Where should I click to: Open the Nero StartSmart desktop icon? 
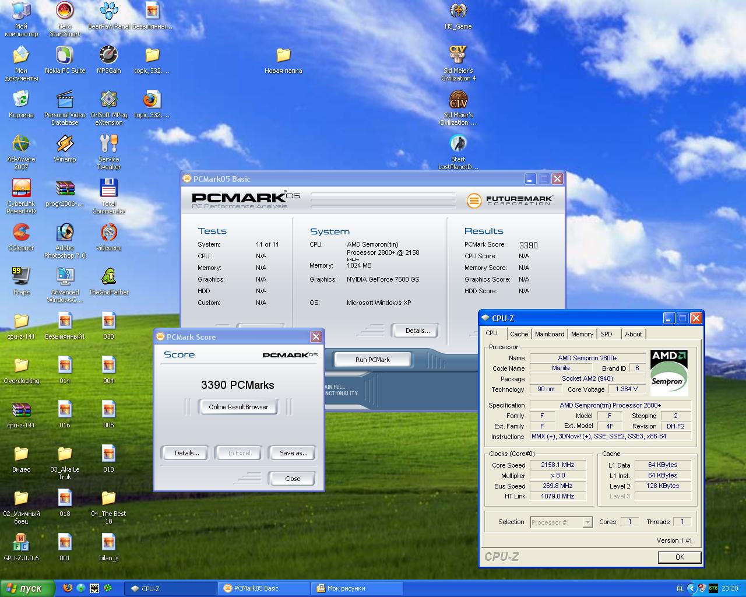(65, 18)
